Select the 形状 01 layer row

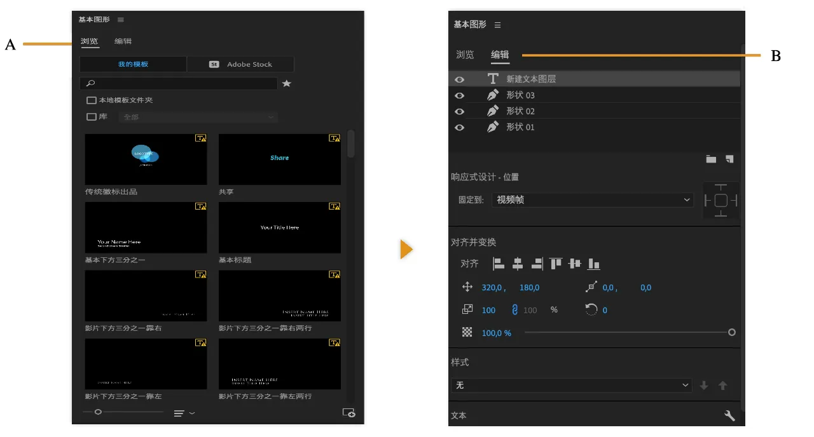click(594, 127)
